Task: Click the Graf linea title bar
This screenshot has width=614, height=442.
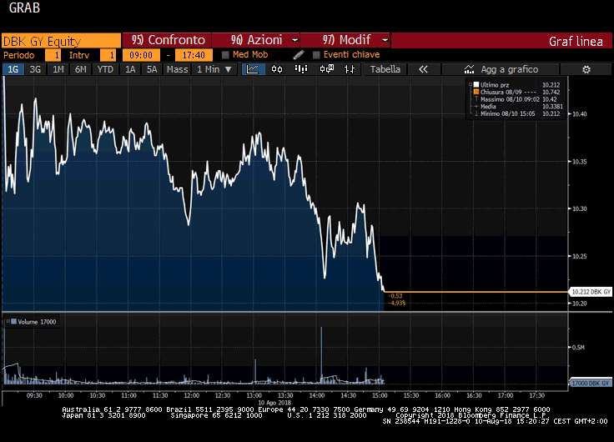Action: point(501,41)
